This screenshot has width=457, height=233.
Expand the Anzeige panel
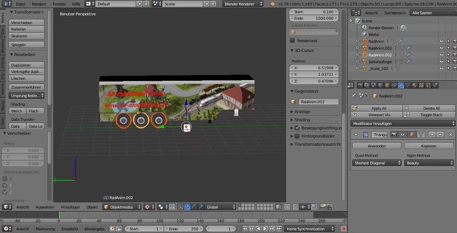pos(302,111)
